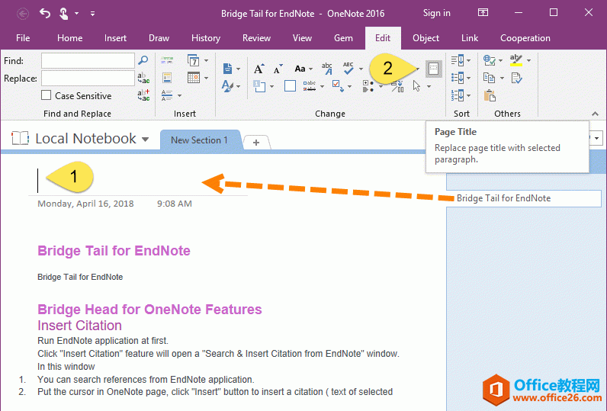The width and height of the screenshot is (607, 411).
Task: Switch to the Cooperation tab
Action: 525,38
